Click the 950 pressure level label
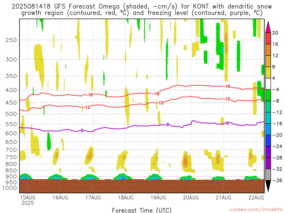 tap(11, 182)
